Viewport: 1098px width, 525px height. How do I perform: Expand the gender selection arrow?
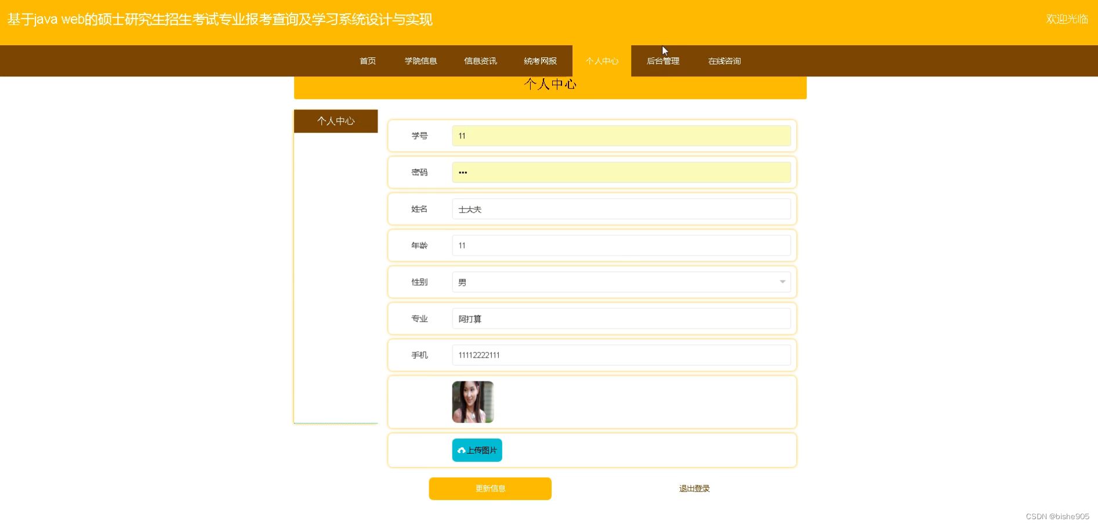(x=782, y=282)
